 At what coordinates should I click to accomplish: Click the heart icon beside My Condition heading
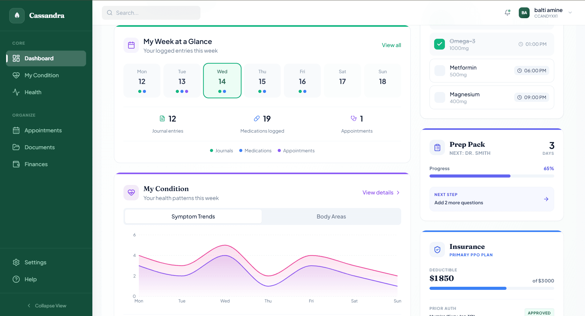click(131, 193)
